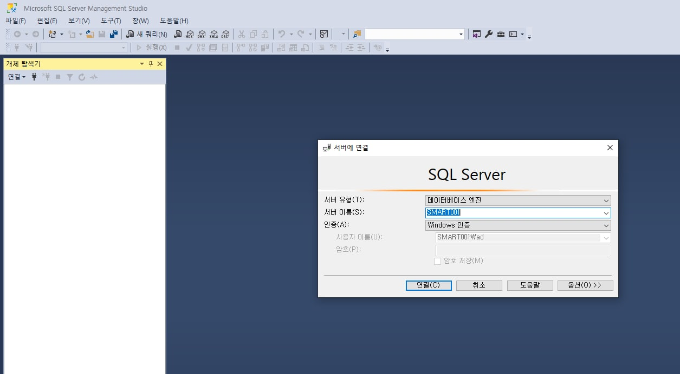680x374 pixels.
Task: Open a new DMX query
Action: coord(202,34)
